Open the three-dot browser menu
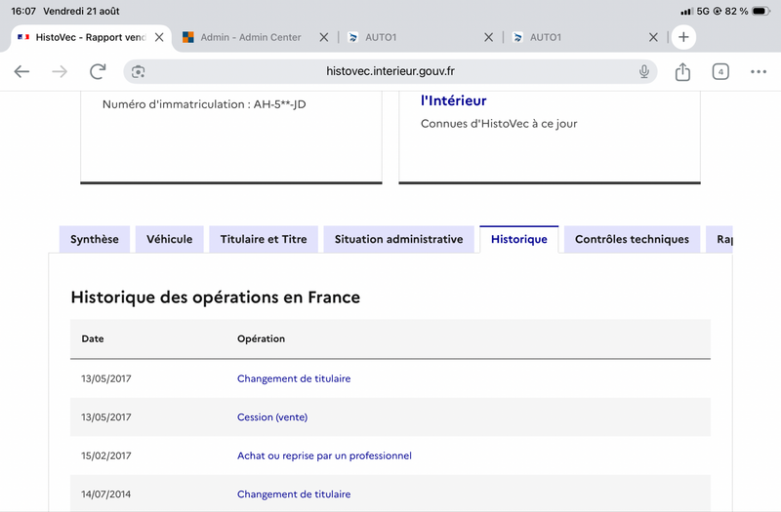781x512 pixels. pos(759,71)
